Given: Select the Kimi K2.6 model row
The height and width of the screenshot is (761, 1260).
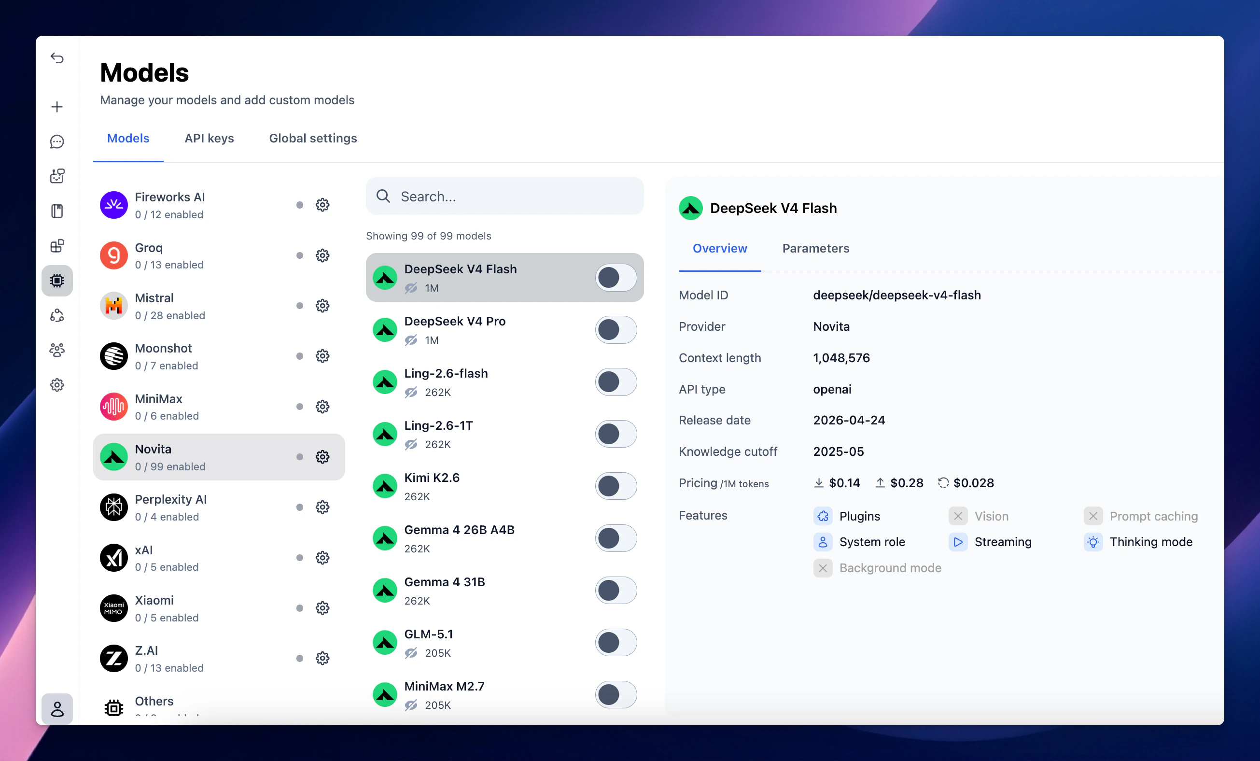Looking at the screenshot, I should point(504,486).
